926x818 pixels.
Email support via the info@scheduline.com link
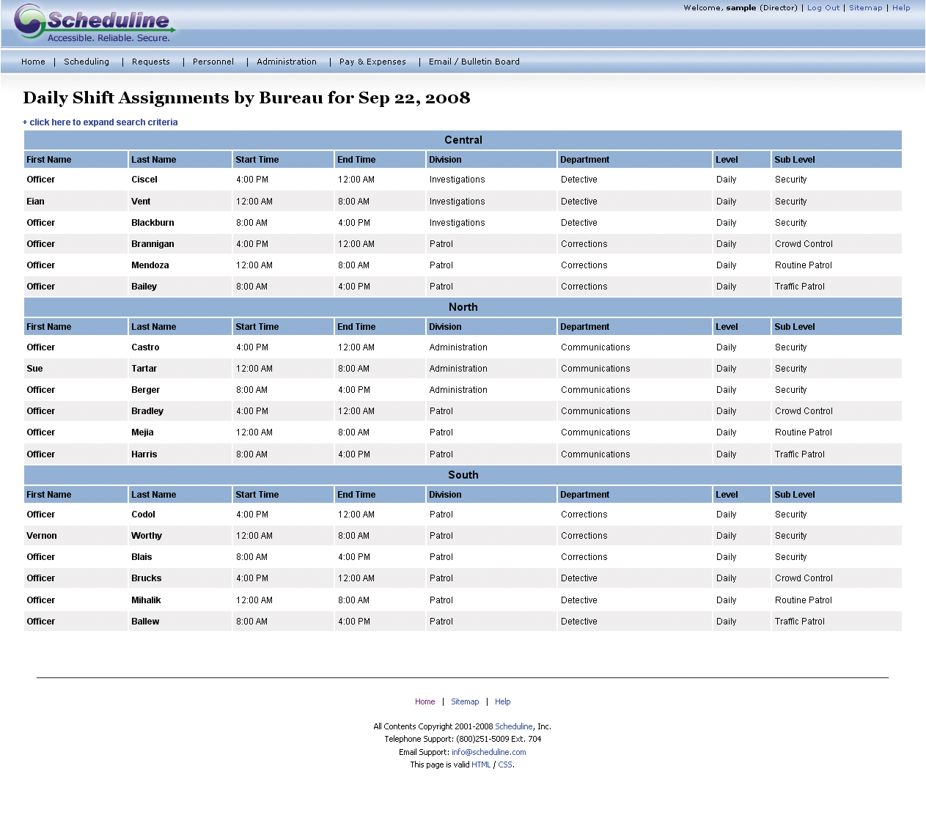[x=488, y=751]
